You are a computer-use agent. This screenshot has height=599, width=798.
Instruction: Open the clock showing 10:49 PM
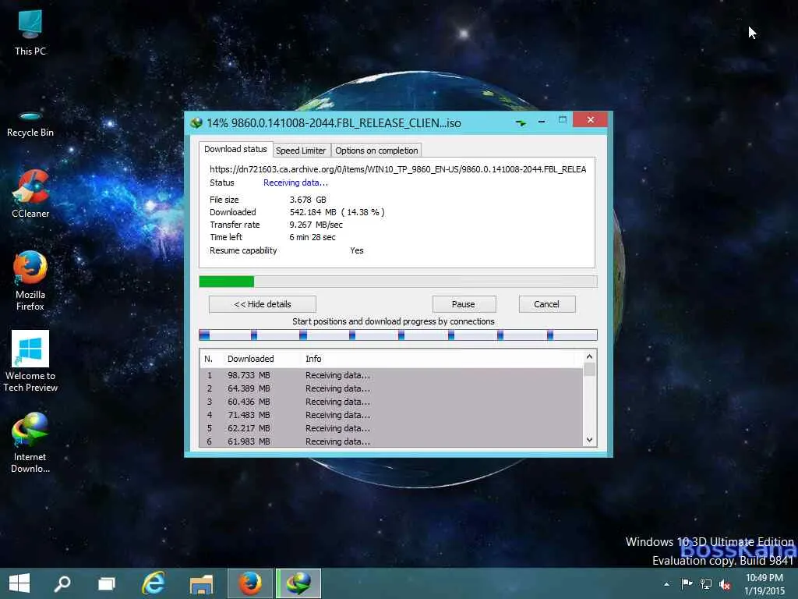[764, 584]
